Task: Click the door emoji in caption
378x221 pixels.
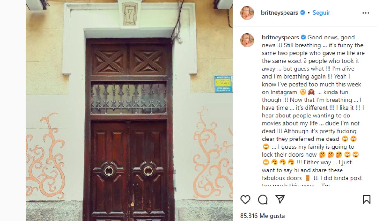Action: (x=308, y=178)
